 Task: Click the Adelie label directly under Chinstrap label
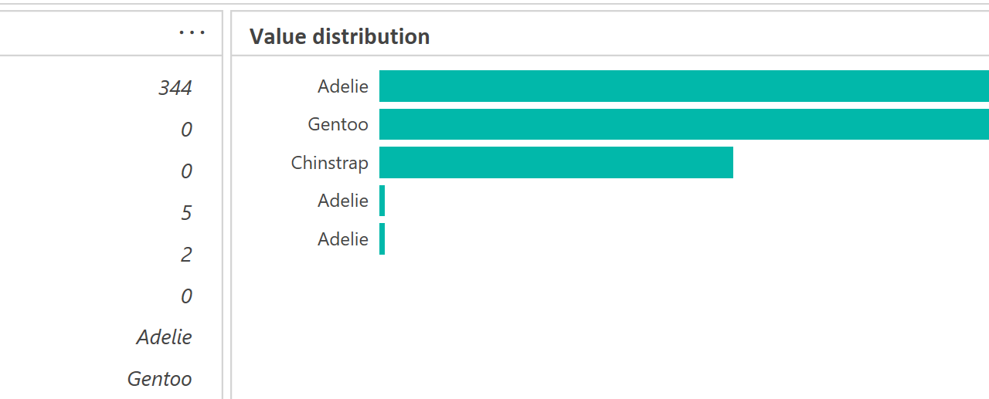[342, 201]
